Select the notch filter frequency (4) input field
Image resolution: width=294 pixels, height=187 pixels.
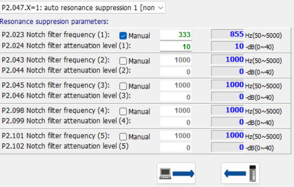click(x=177, y=111)
